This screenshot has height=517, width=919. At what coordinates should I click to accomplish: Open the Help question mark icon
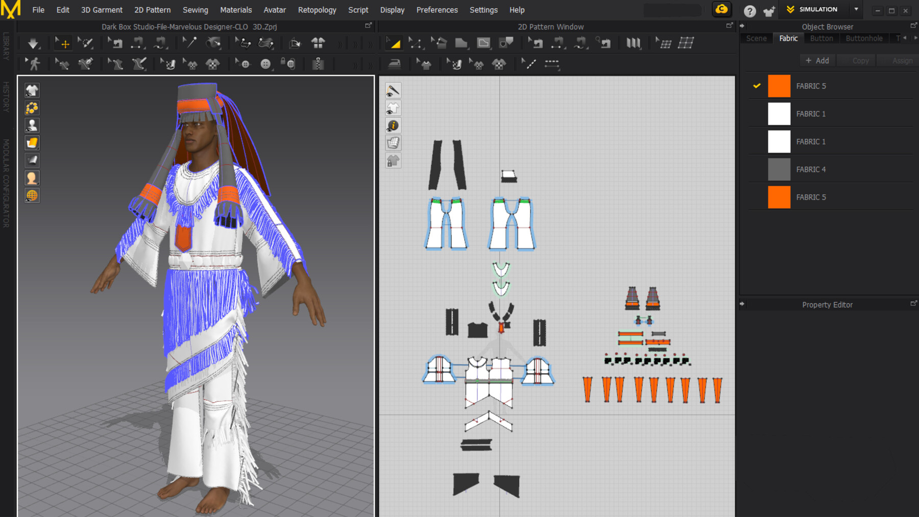click(749, 11)
